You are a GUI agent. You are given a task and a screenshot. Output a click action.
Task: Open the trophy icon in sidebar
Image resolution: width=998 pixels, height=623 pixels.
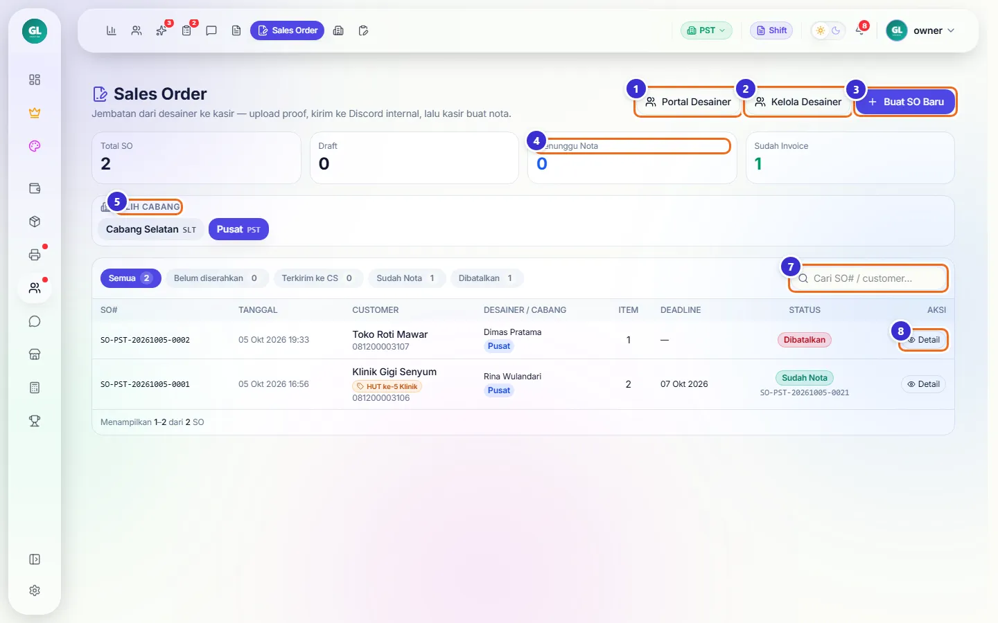point(35,421)
